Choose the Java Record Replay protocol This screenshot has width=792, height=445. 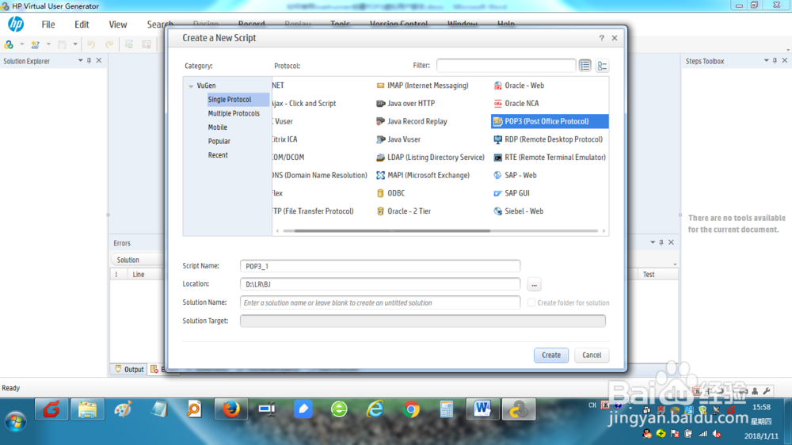coord(412,121)
